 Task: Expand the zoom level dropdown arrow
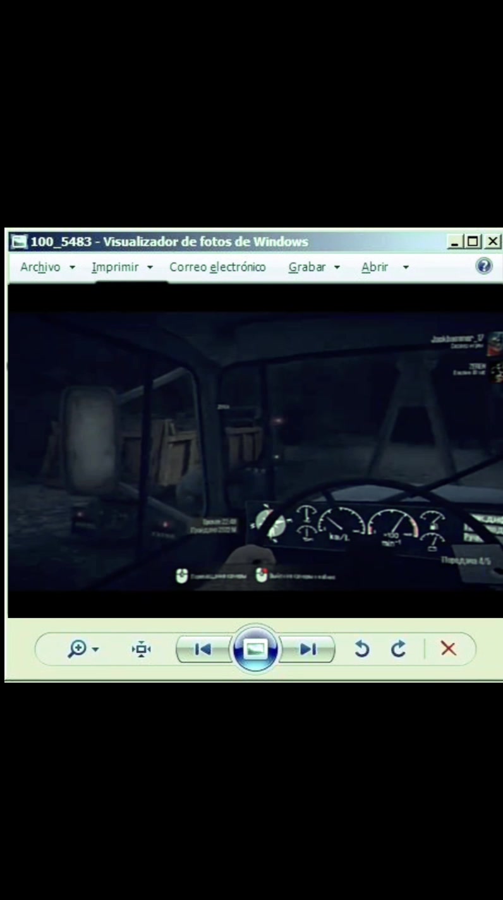pyautogui.click(x=95, y=650)
